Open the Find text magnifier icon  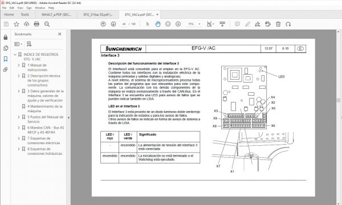pos(47,24)
